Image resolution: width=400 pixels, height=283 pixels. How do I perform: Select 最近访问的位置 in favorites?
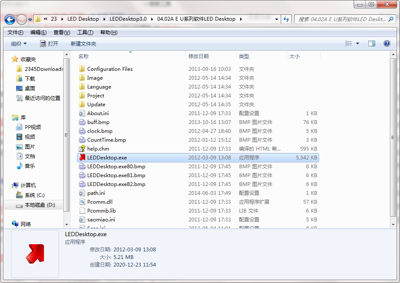point(42,98)
